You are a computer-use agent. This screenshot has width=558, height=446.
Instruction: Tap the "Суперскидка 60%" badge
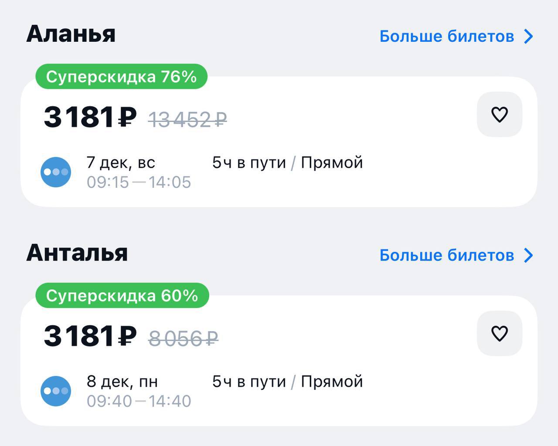pos(122,296)
